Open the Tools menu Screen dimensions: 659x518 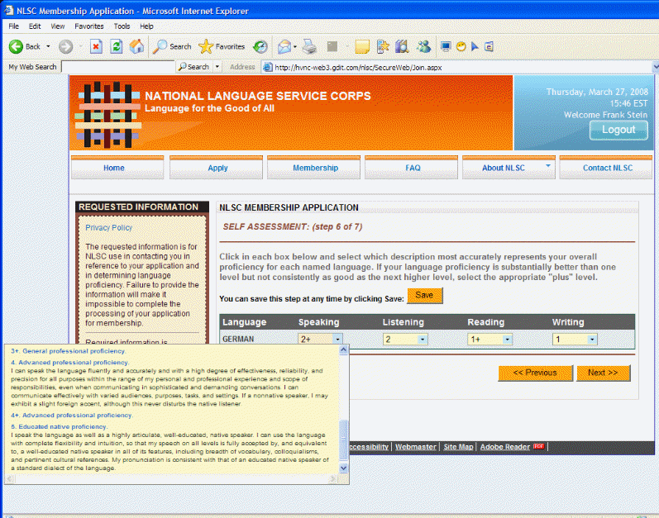tap(122, 26)
